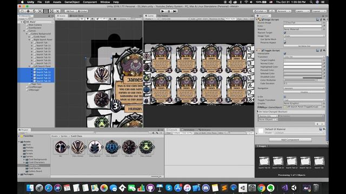Open the Image Type dropdown
Image resolution: width=346 pixels, height=194 pixels.
(304, 36)
